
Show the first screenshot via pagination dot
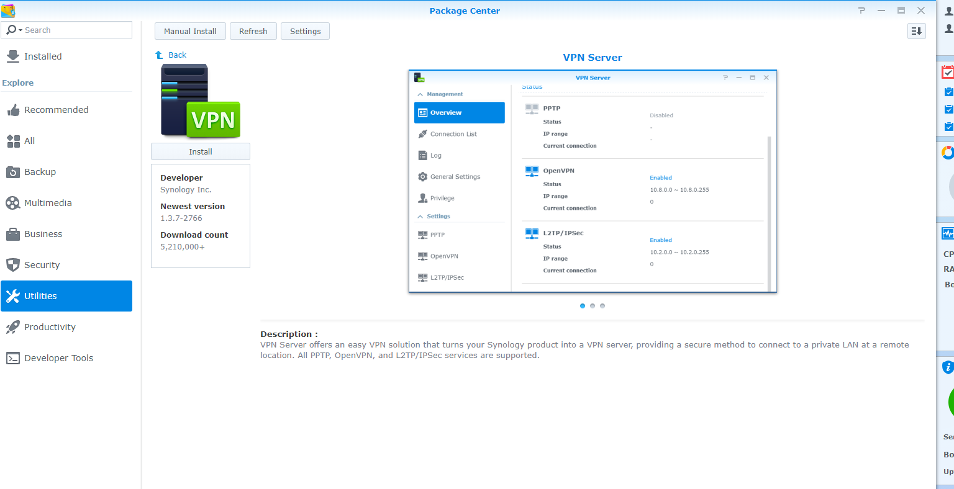pyautogui.click(x=583, y=306)
